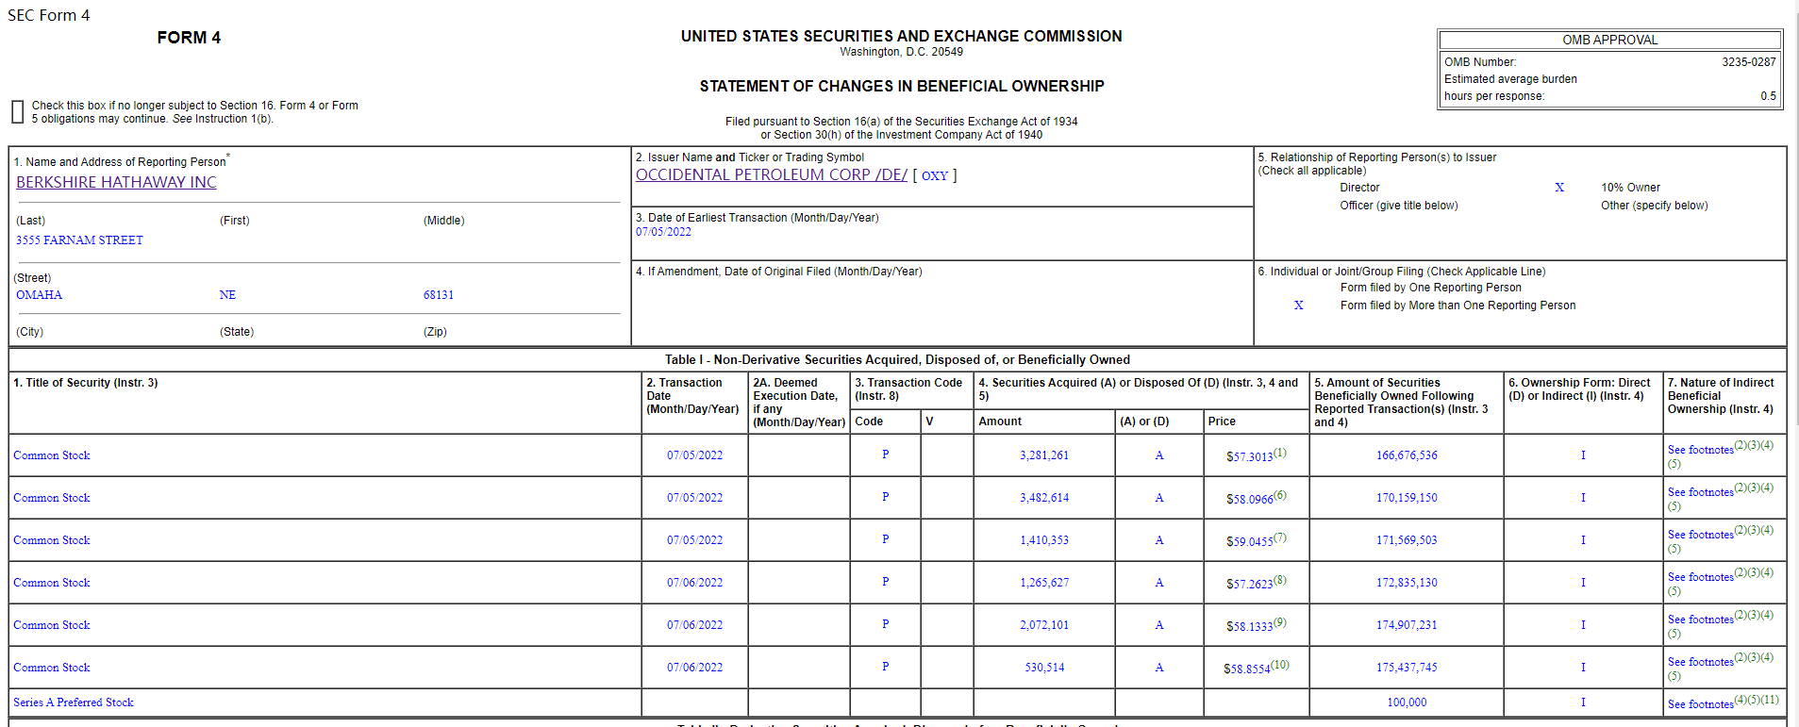
Task: Click the amount '1,265,627'
Action: (x=1044, y=583)
